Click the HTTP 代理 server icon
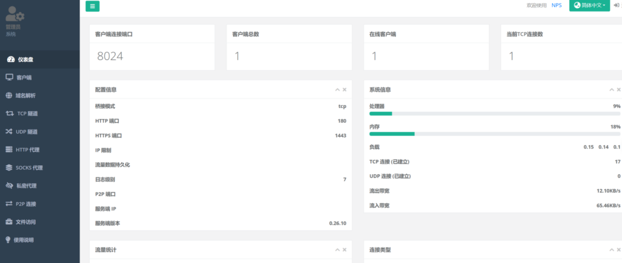Image resolution: width=622 pixels, height=263 pixels. 9,149
